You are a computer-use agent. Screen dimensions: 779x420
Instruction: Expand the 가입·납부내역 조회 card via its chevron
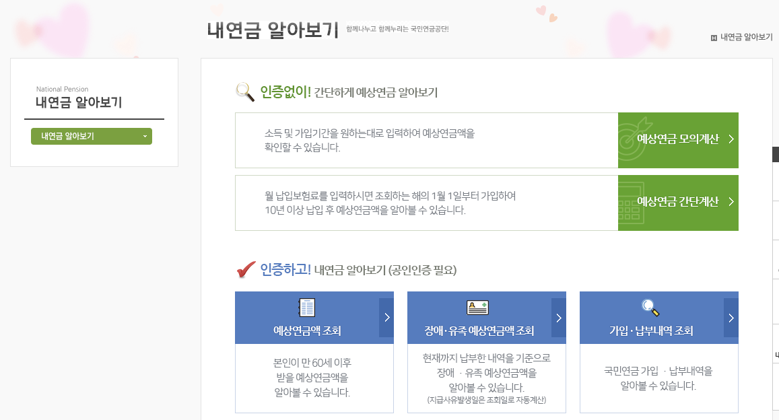[x=731, y=318]
